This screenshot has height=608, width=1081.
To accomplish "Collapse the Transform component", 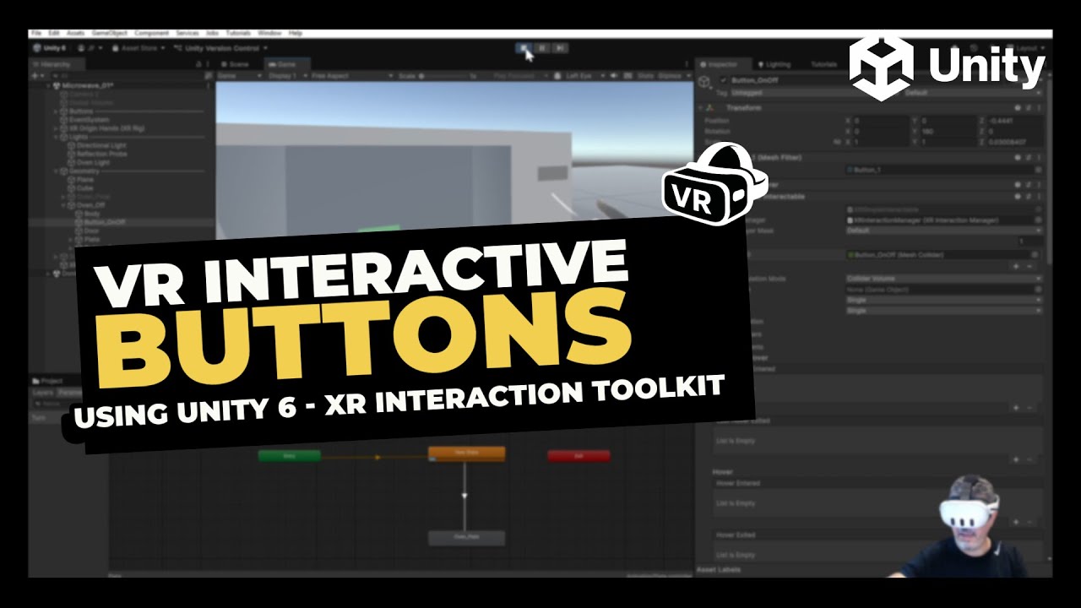I will point(701,108).
